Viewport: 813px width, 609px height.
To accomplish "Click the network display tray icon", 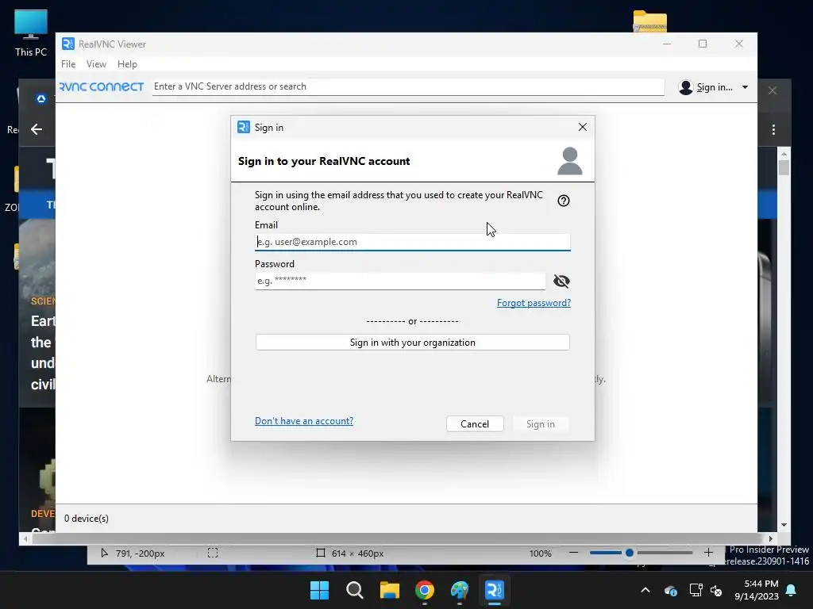I will click(695, 590).
